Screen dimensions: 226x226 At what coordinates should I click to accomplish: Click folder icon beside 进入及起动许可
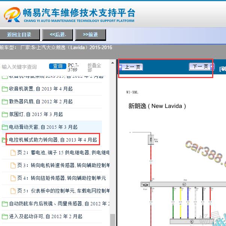pyautogui.click(x=5, y=217)
